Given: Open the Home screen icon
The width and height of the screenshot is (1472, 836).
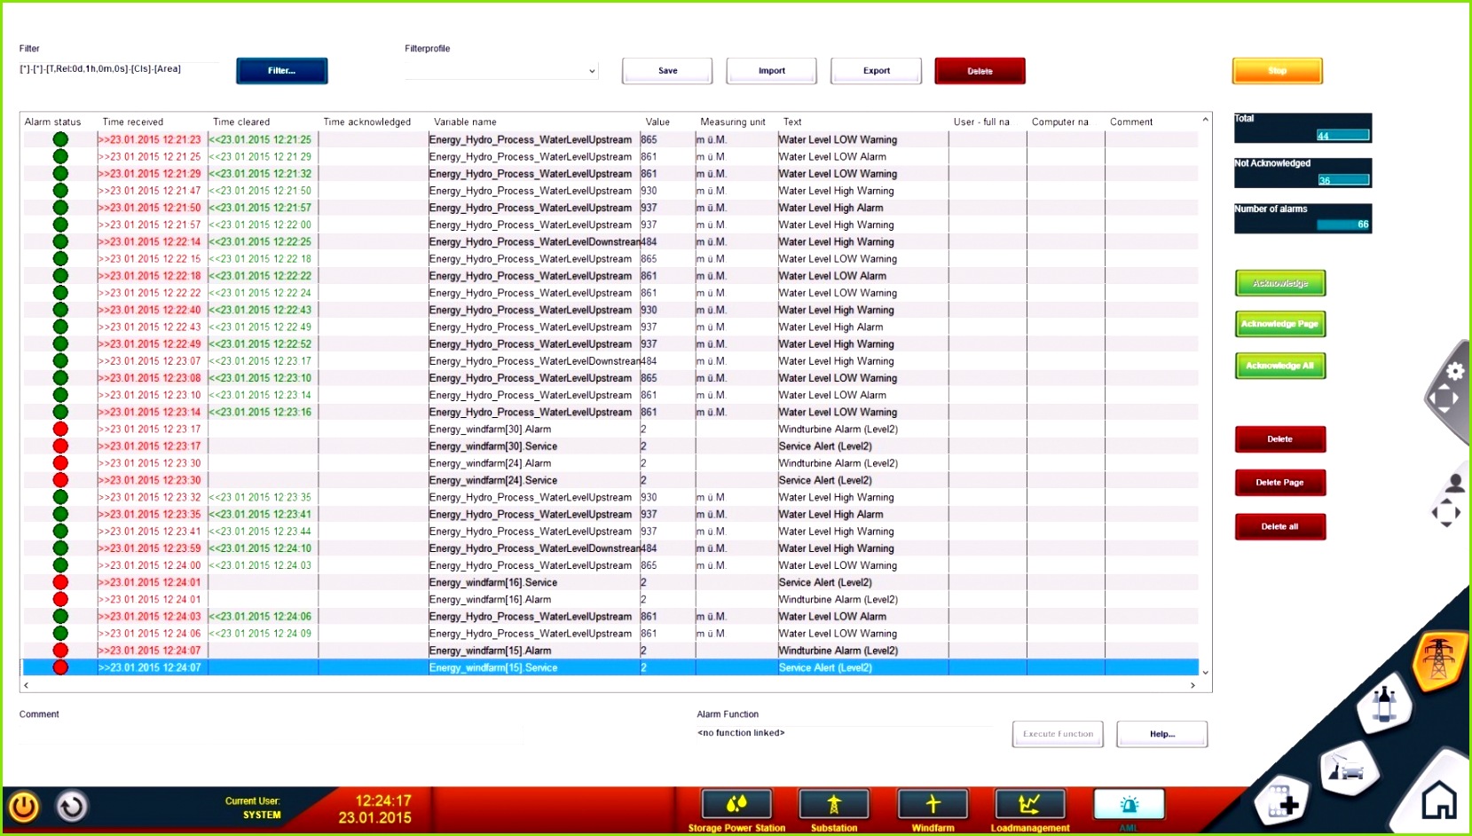Looking at the screenshot, I should (x=1438, y=801).
